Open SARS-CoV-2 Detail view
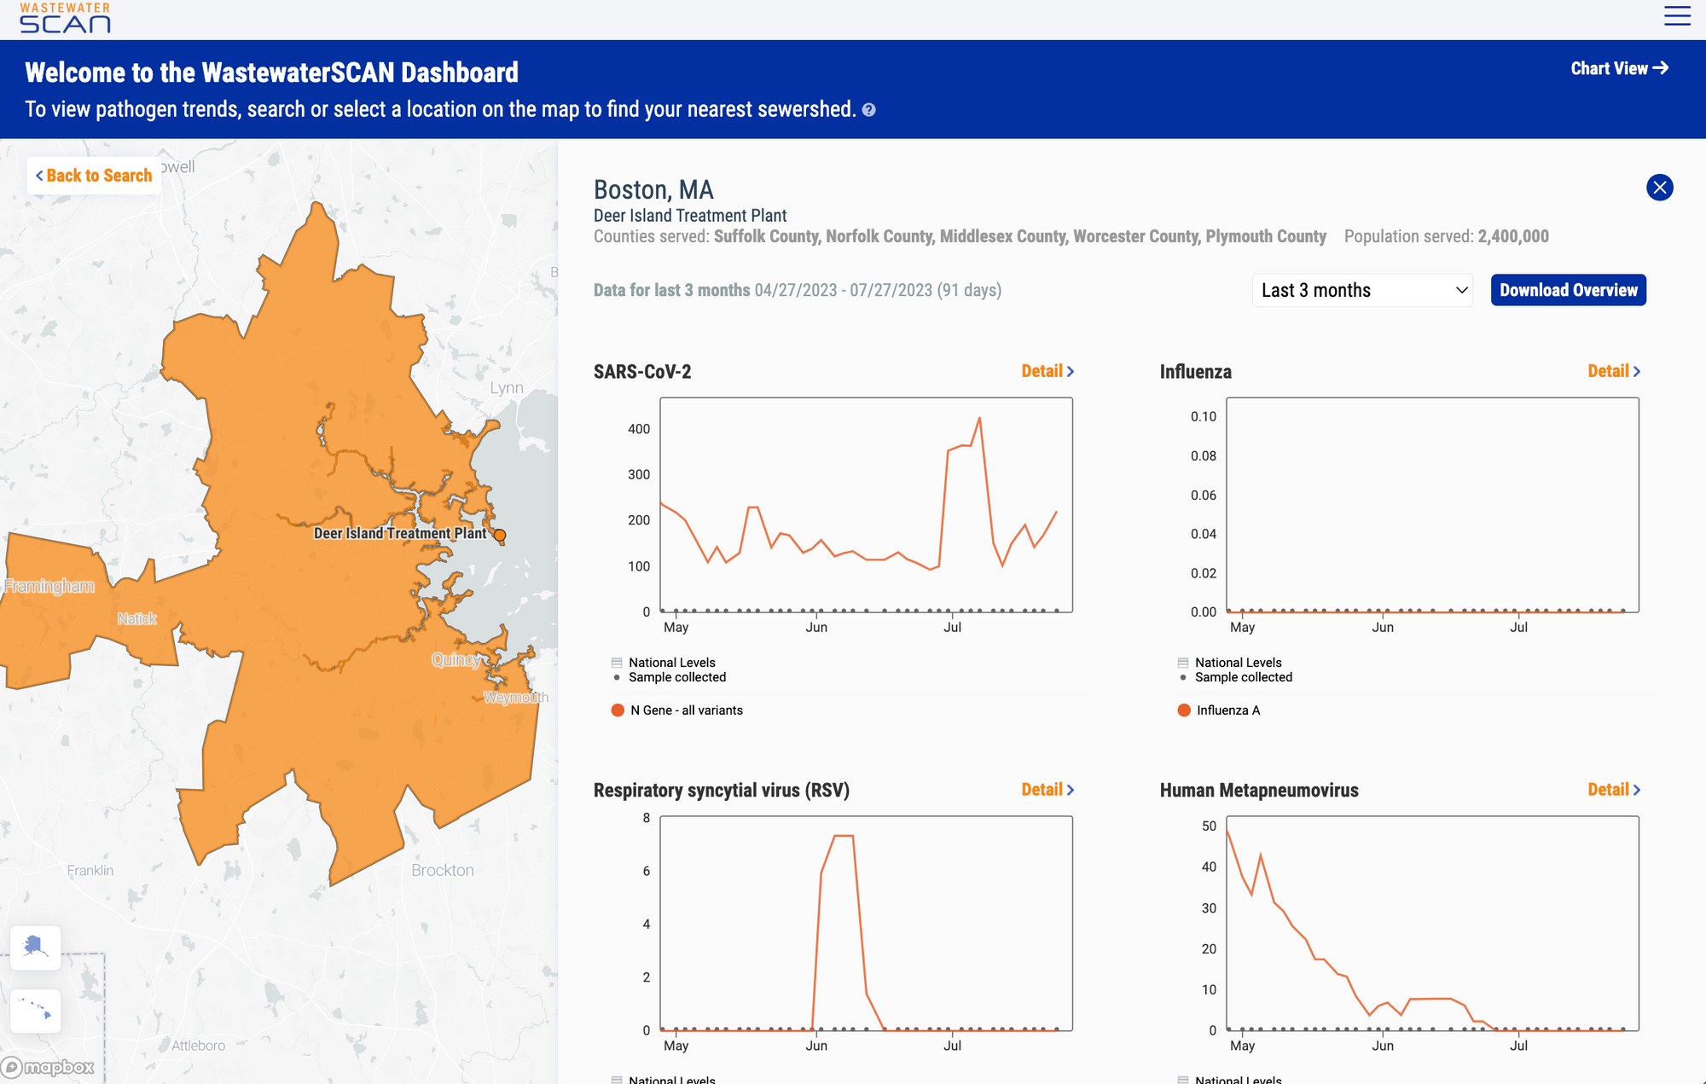Image resolution: width=1706 pixels, height=1084 pixels. (1047, 371)
